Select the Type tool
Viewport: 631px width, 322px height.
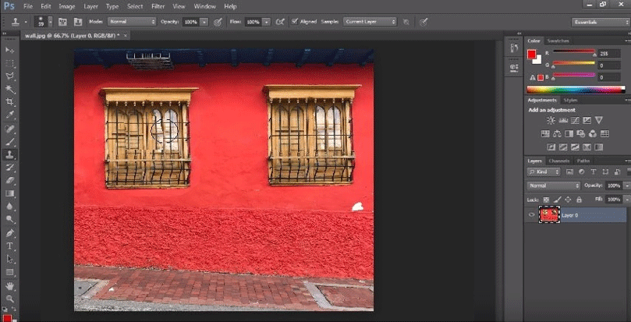pyautogui.click(x=10, y=246)
